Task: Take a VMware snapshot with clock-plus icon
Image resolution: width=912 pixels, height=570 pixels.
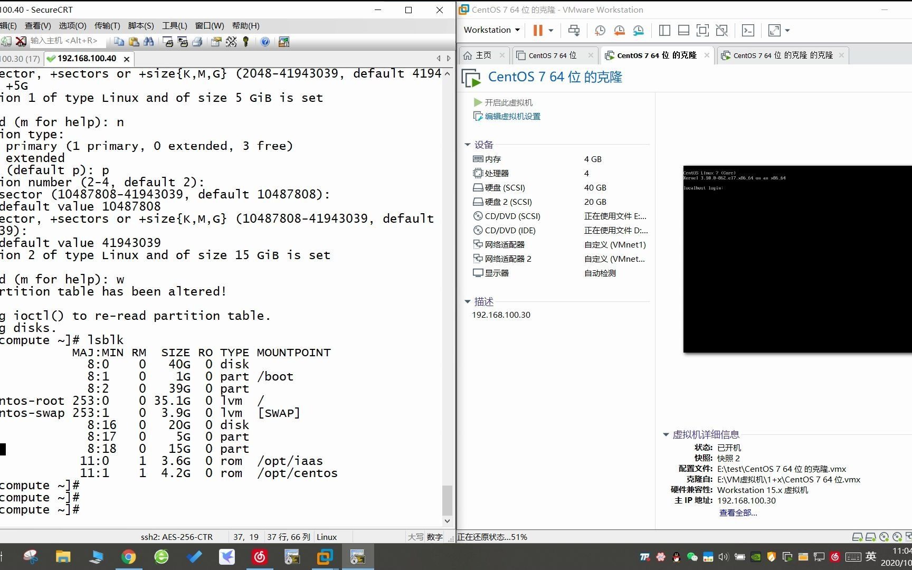Action: (600, 30)
